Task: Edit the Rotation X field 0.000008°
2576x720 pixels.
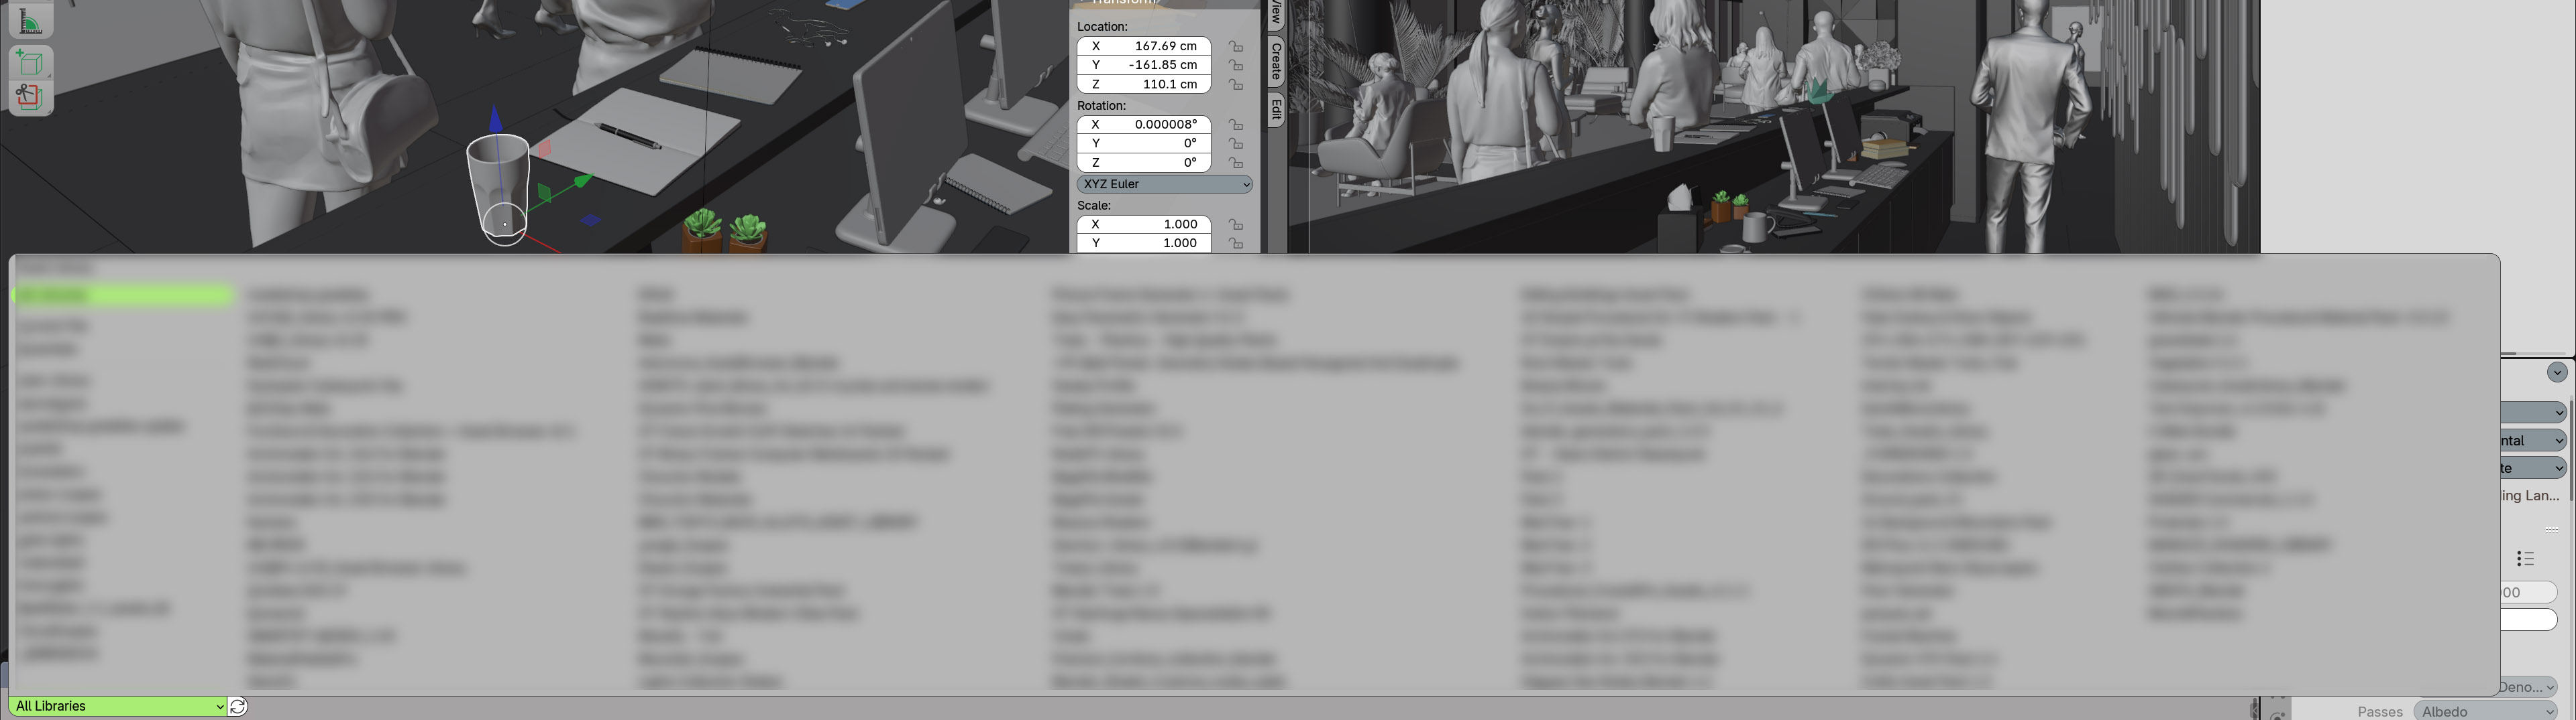Action: 1144,125
